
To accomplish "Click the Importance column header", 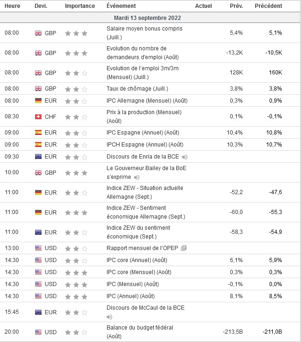I will 80,6.
